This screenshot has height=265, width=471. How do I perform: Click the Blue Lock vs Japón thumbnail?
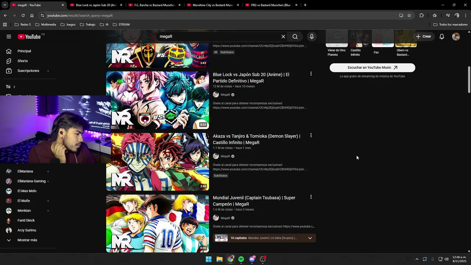157,100
